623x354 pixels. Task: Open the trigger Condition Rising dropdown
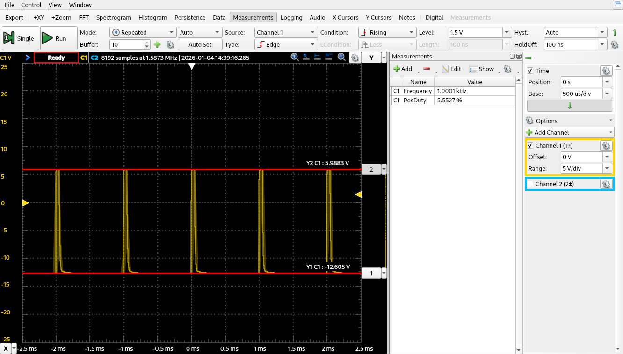point(387,32)
